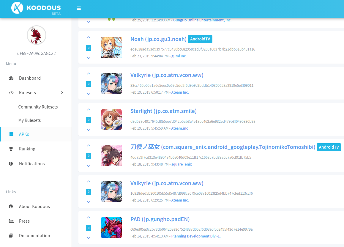The height and width of the screenshot is (247, 344).
Task: Open About Koodous link
Action: [34, 206]
